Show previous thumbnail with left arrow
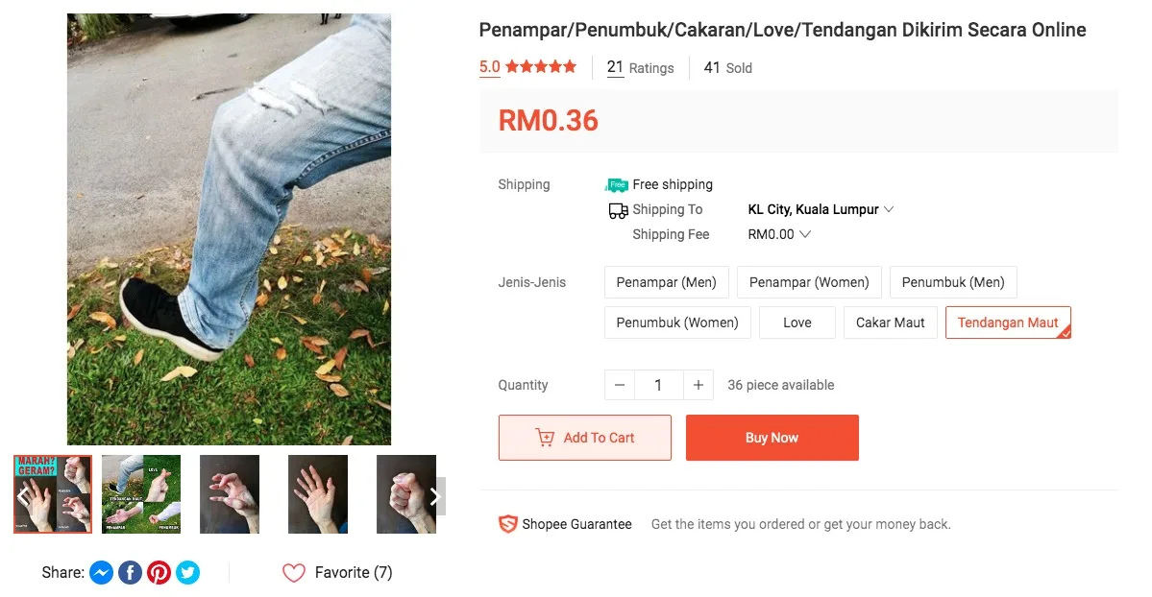The width and height of the screenshot is (1152, 597). coord(23,496)
